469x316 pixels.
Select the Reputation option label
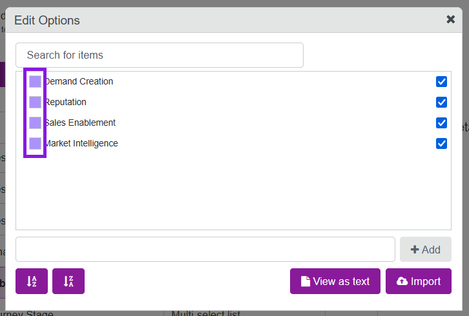pos(66,102)
